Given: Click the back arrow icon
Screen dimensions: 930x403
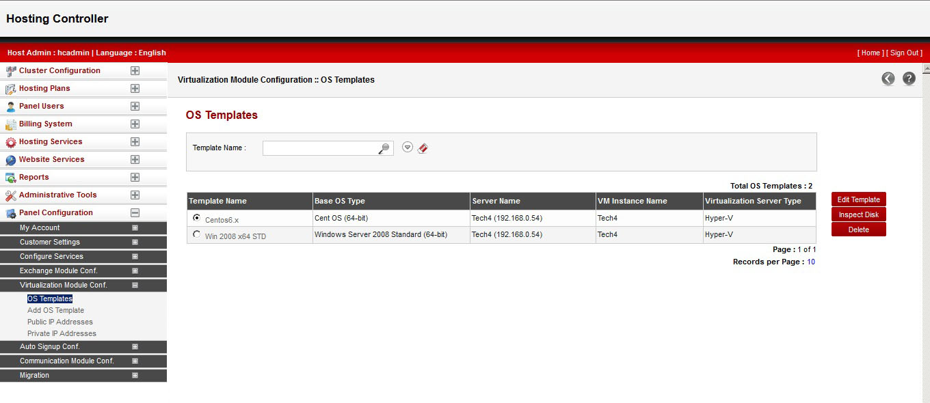Looking at the screenshot, I should (x=888, y=79).
